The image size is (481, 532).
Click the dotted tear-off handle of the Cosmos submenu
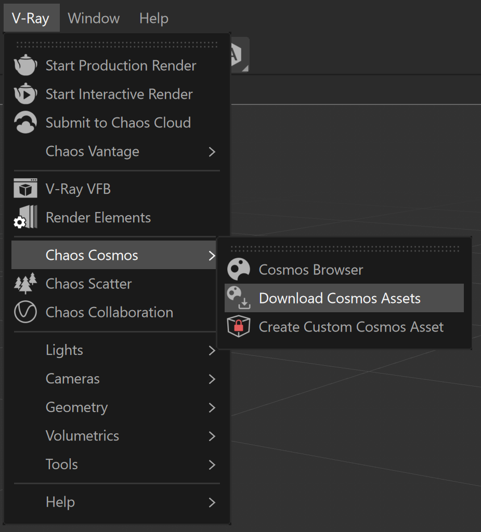pyautogui.click(x=345, y=249)
